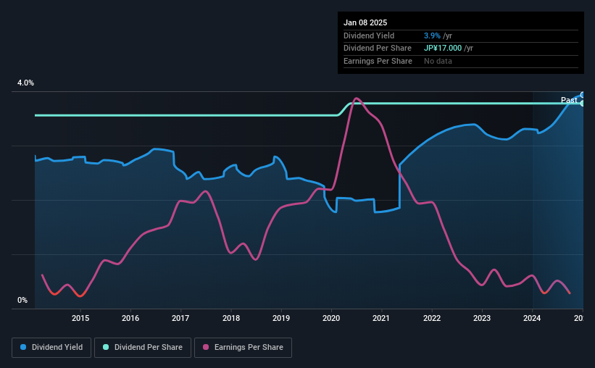
Task: Click the 2020 x-axis label
Action: [x=331, y=318]
